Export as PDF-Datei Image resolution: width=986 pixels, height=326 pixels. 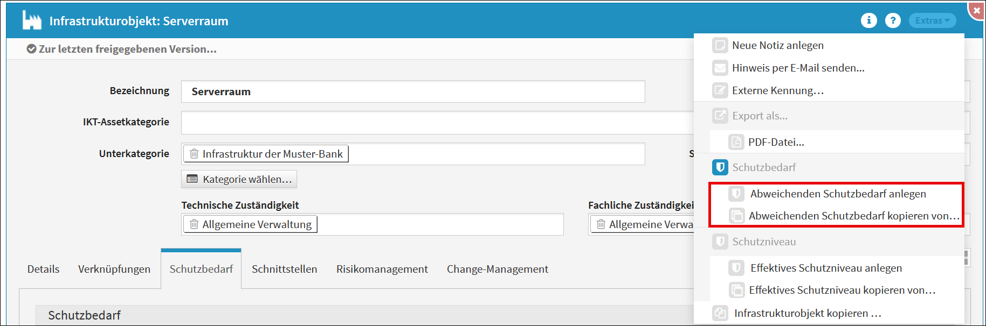[776, 142]
